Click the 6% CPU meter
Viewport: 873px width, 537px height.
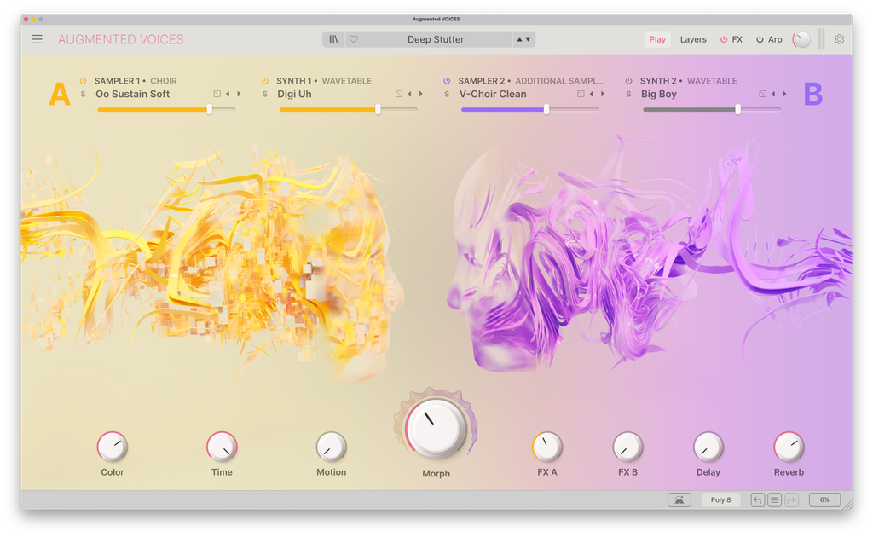[x=824, y=499]
